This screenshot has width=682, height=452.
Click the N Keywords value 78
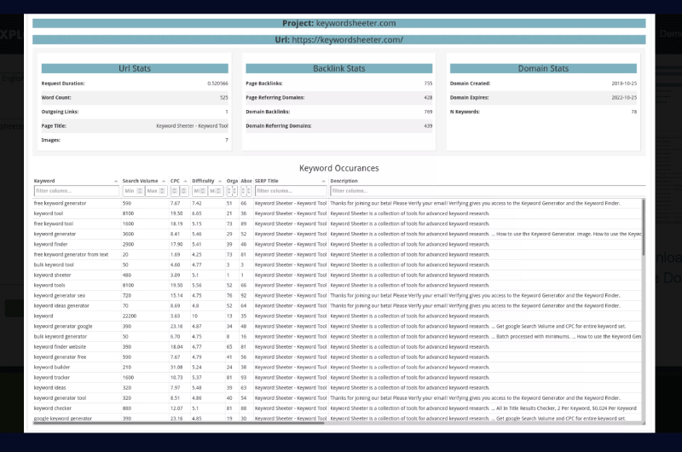[x=634, y=112]
